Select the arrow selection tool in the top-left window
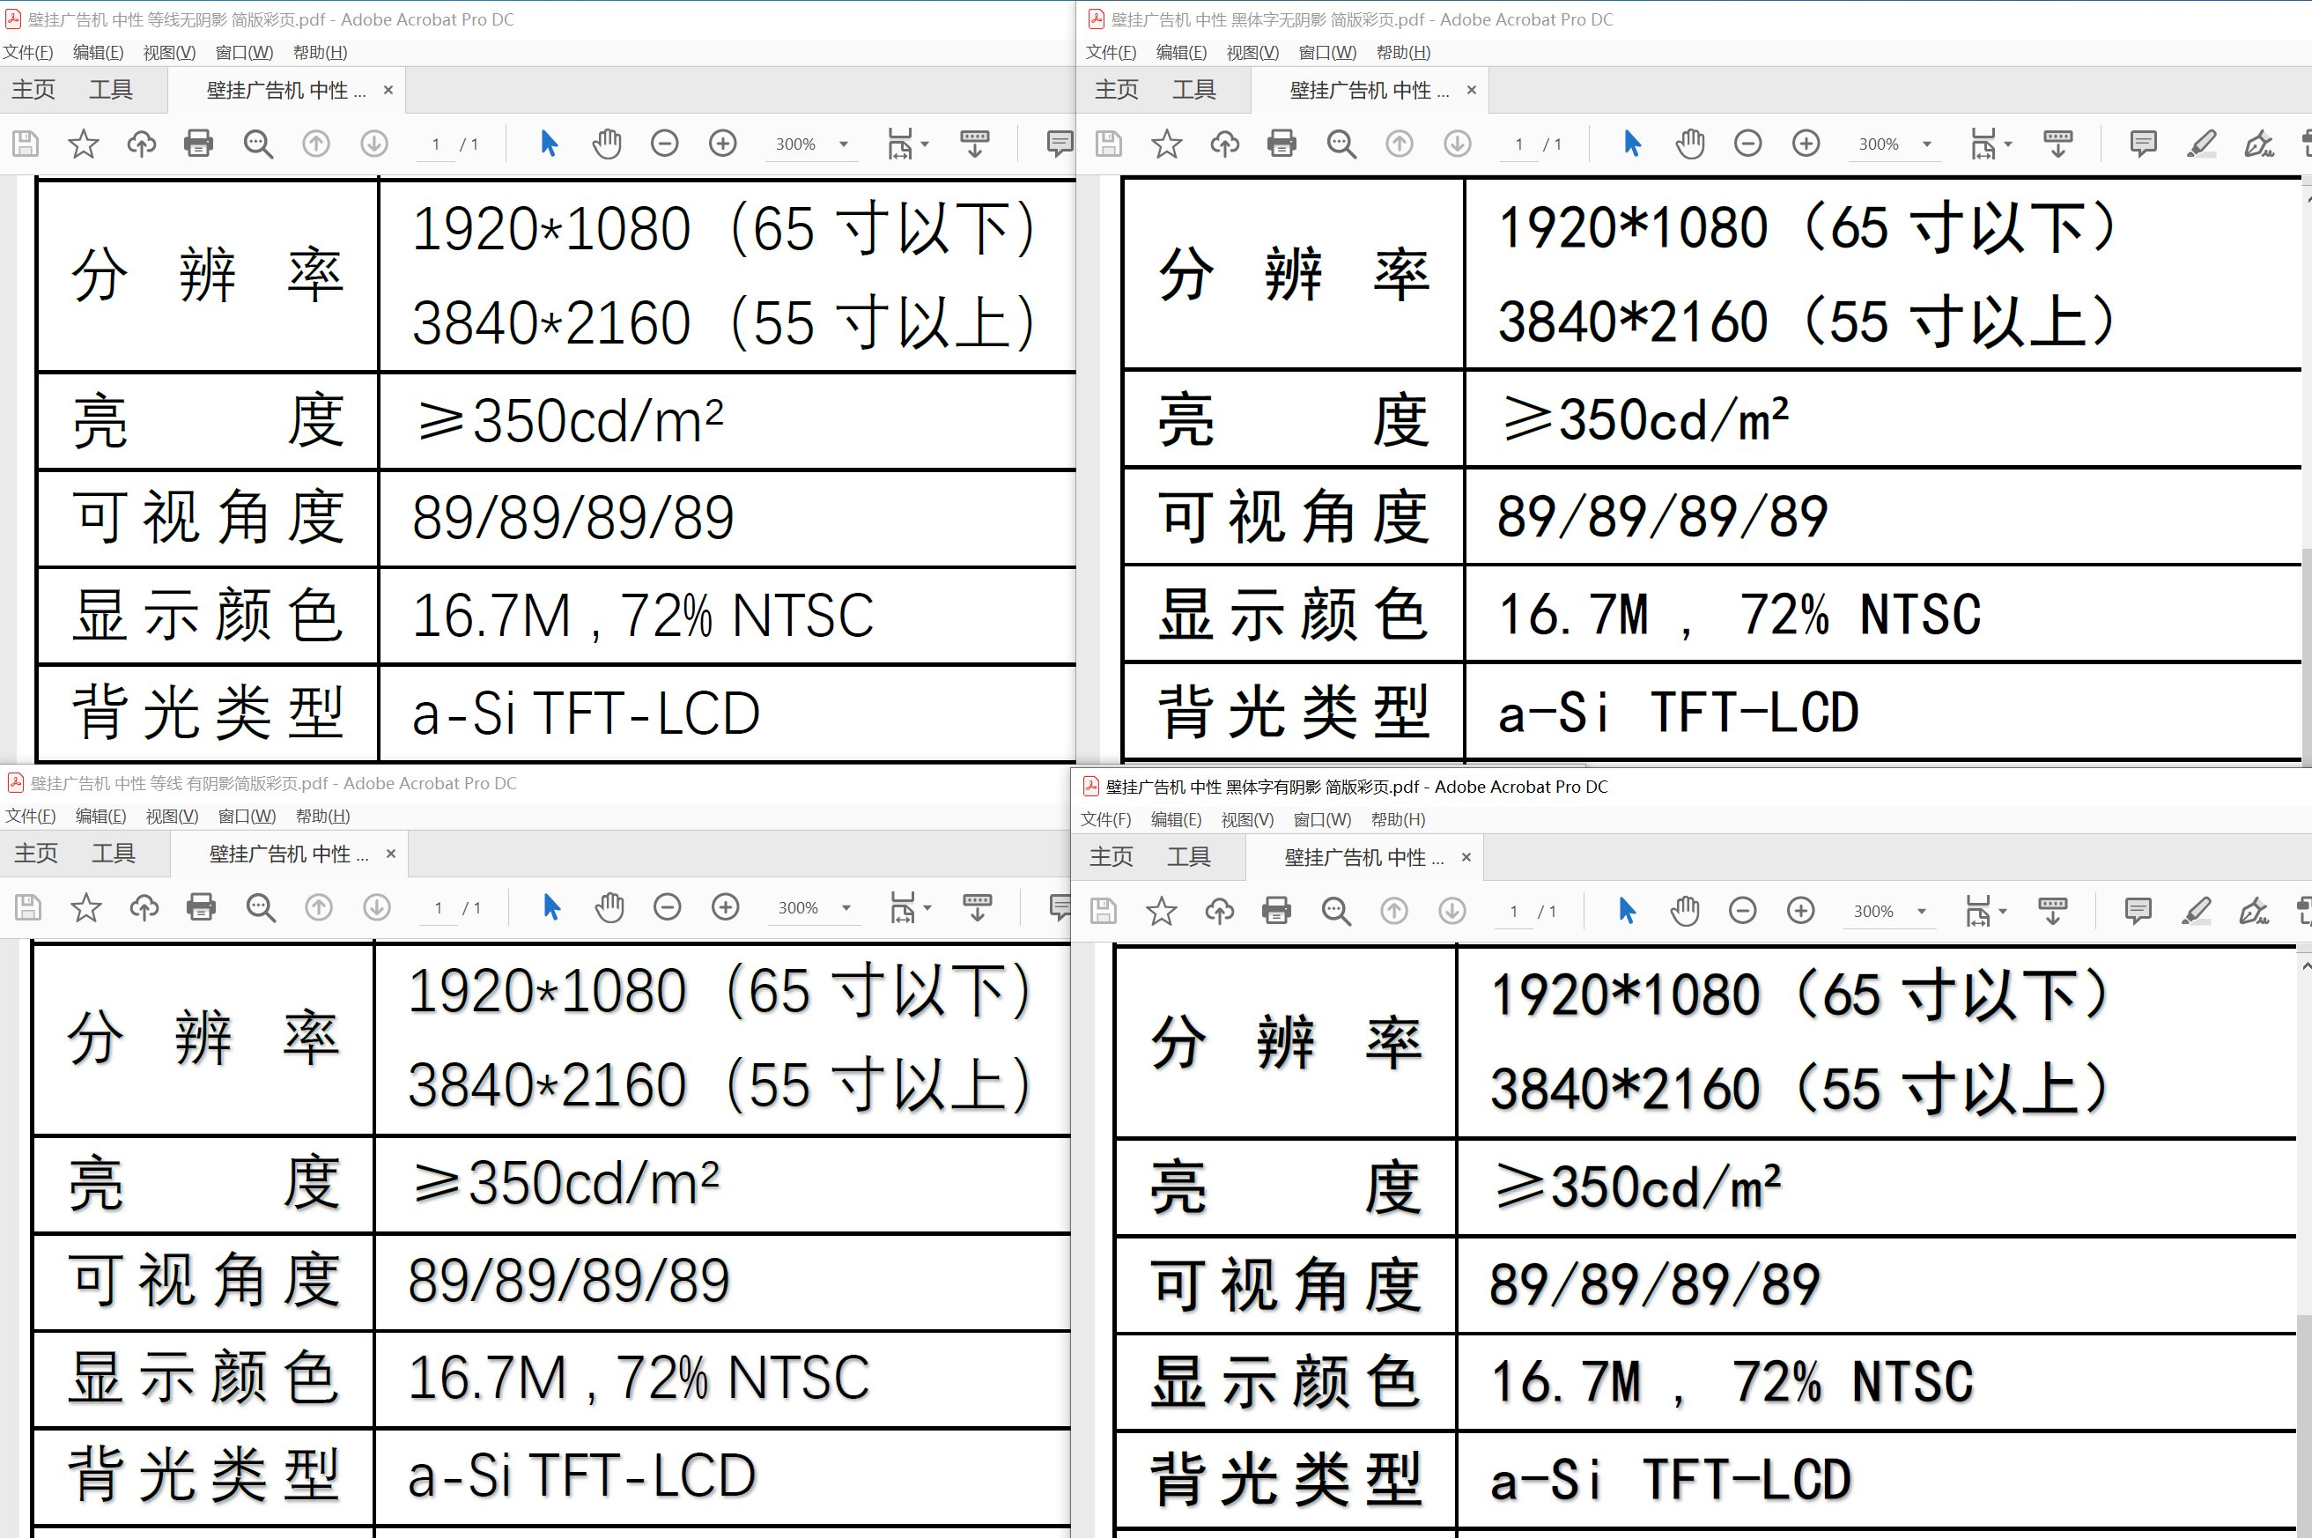 pyautogui.click(x=549, y=144)
